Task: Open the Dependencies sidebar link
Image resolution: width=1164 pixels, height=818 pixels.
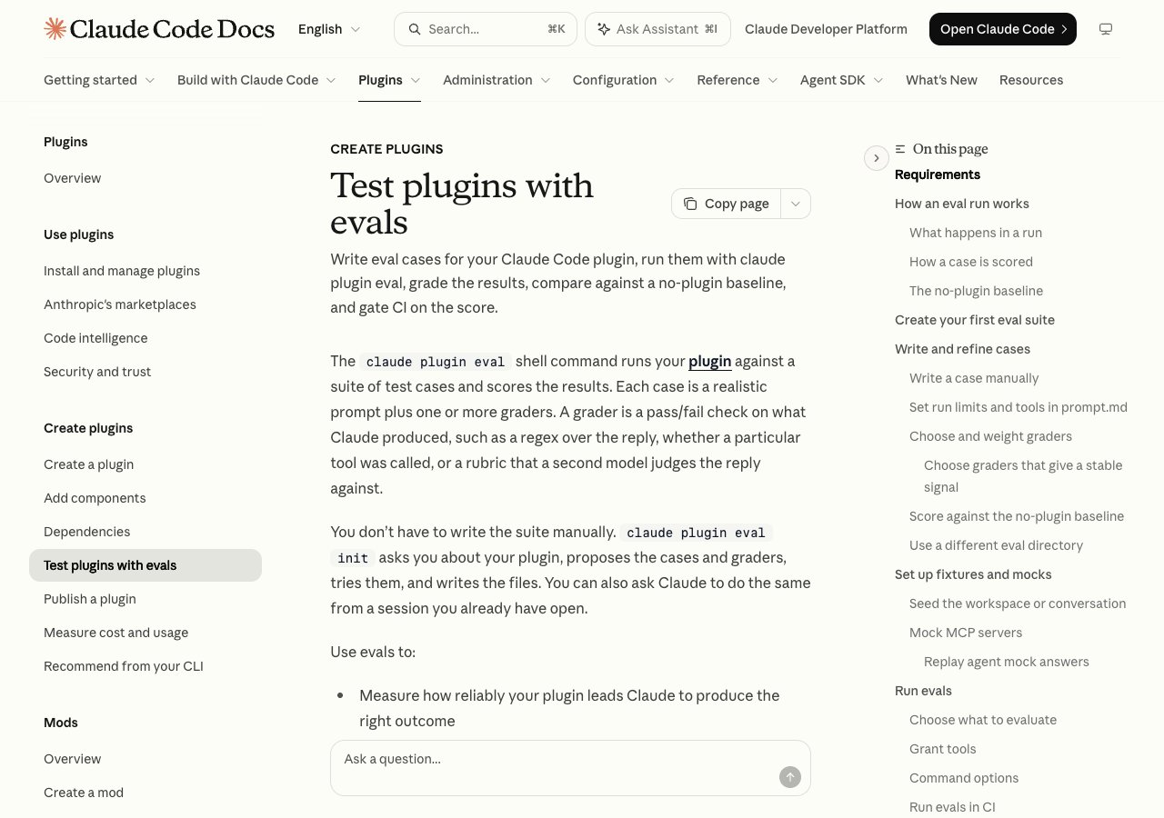Action: 87,532
